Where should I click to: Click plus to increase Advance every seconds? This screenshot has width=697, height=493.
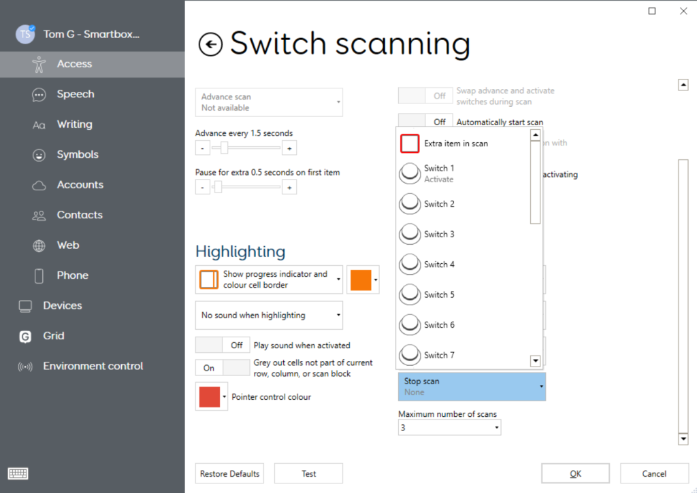(289, 148)
